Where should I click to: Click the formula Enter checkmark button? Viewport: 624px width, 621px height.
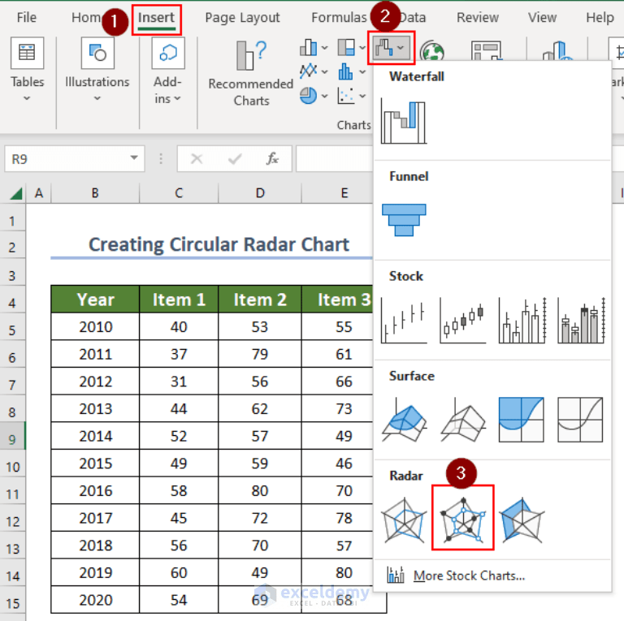pos(235,159)
